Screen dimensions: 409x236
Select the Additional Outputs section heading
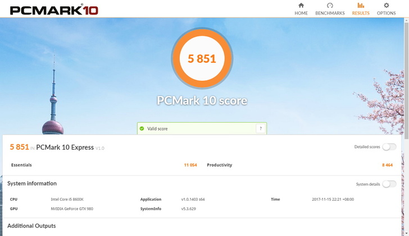[x=31, y=226]
